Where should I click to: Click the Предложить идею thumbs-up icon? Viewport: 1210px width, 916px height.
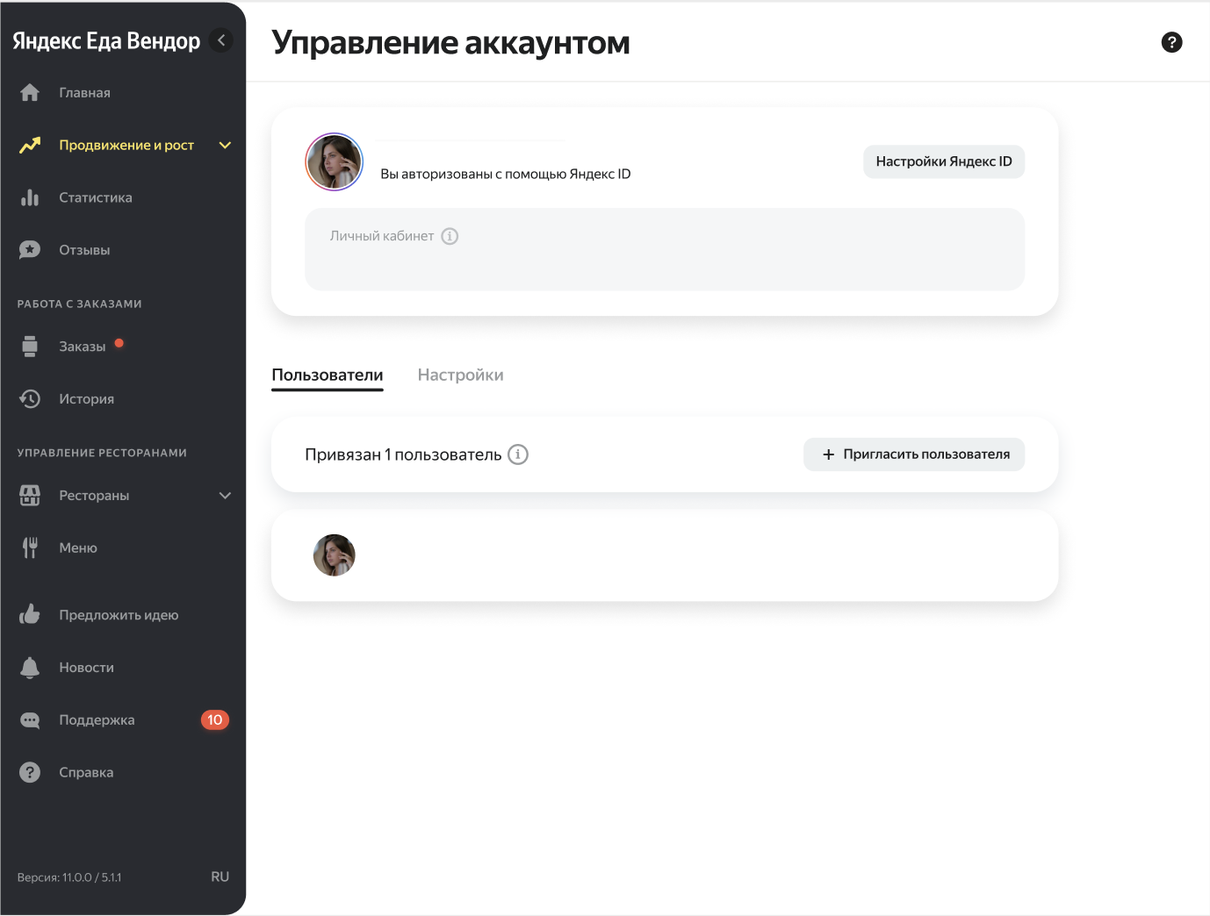[x=30, y=614]
